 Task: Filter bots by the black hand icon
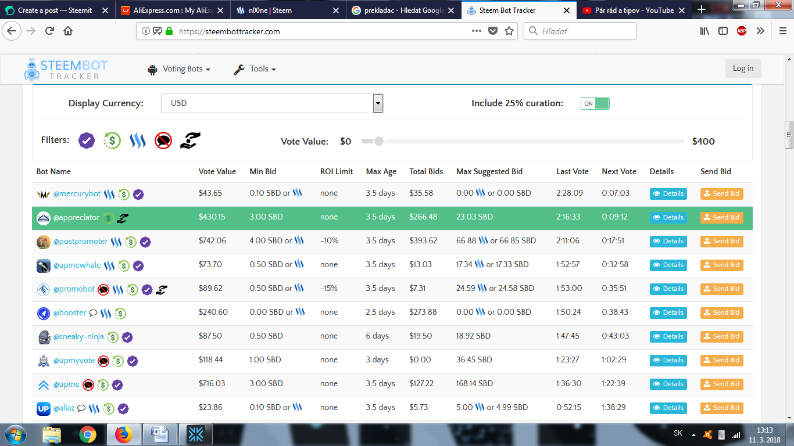point(190,141)
